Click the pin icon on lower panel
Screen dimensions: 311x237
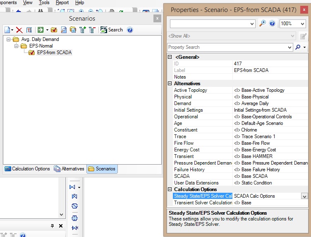coord(53,226)
